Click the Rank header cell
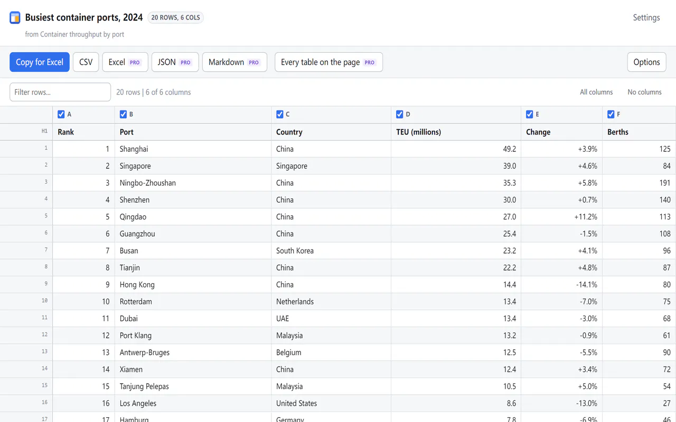The height and width of the screenshot is (422, 676). pyautogui.click(x=83, y=132)
